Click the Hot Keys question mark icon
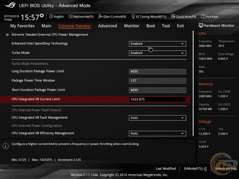 click(203, 16)
